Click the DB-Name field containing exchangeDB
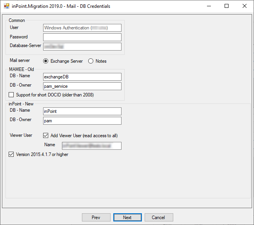 point(82,77)
